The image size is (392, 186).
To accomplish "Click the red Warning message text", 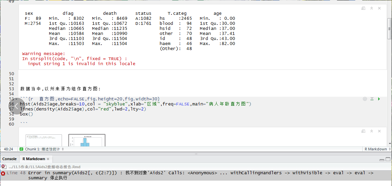I will (43, 54).
